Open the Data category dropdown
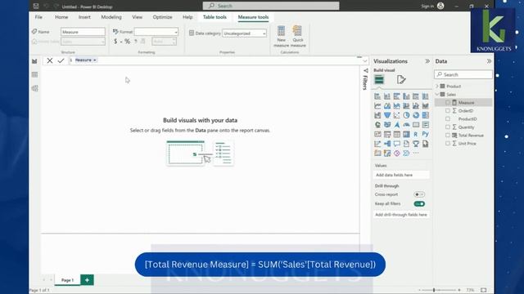524x294 pixels. [244, 33]
